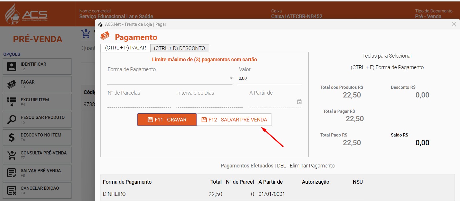Click the Pagar money icon in sidebar
This screenshot has height=201, width=460.
[12, 84]
